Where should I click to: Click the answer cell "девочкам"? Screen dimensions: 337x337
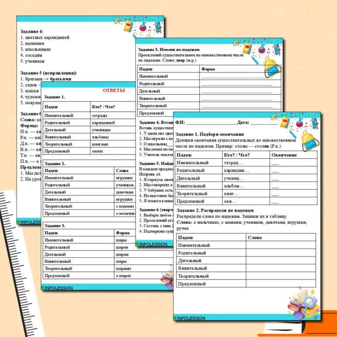point(125,192)
